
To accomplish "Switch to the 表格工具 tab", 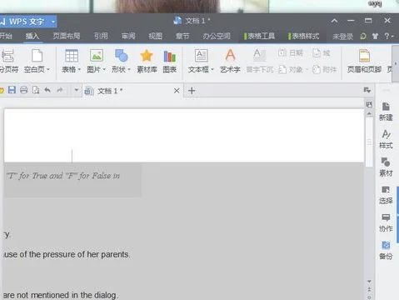I will point(259,36).
